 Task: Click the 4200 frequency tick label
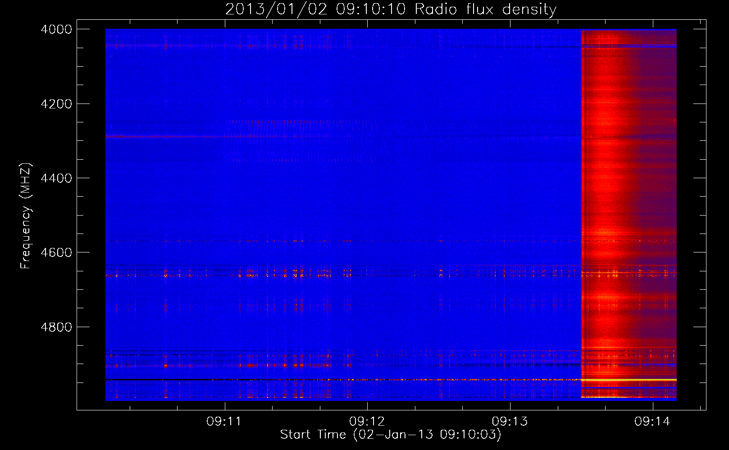pyautogui.click(x=56, y=104)
